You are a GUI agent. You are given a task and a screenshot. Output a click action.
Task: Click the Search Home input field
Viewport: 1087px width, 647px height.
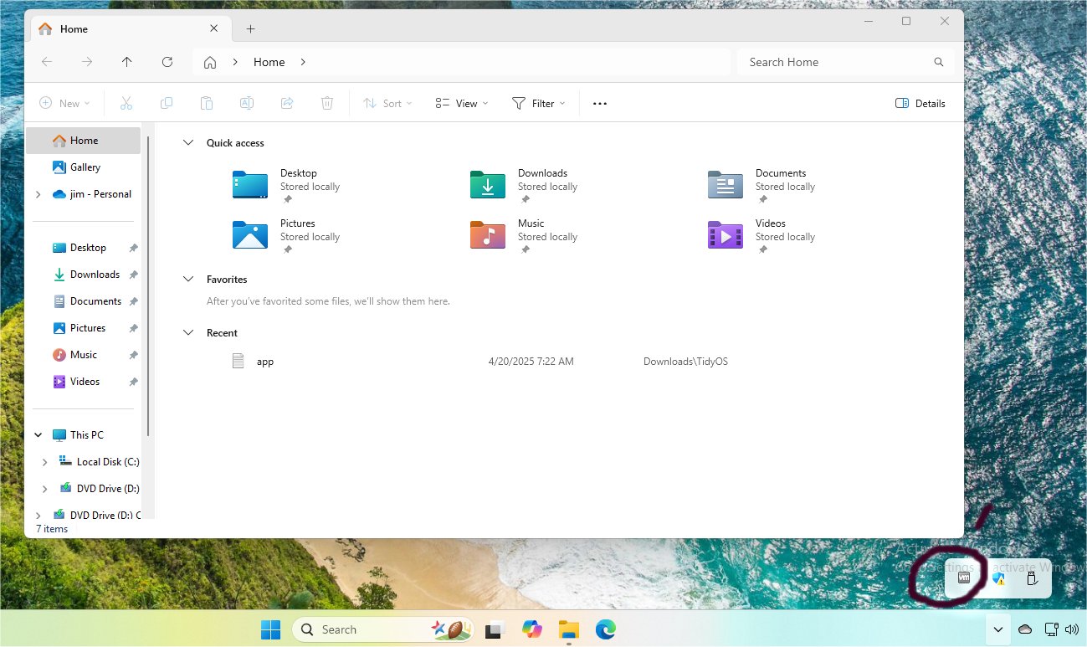pyautogui.click(x=837, y=62)
